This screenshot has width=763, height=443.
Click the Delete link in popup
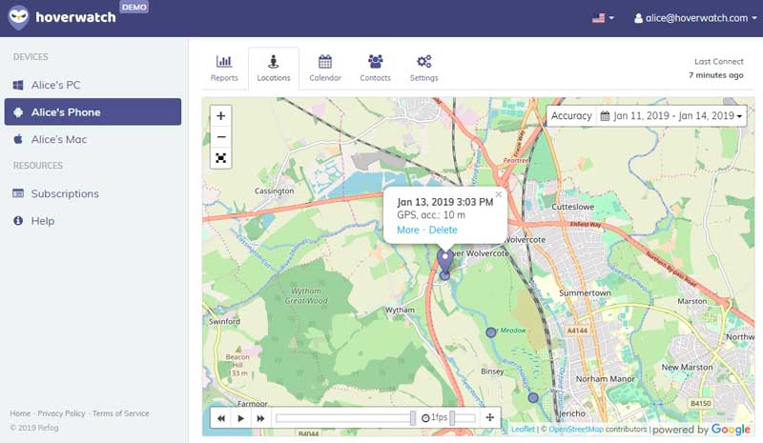(x=443, y=230)
